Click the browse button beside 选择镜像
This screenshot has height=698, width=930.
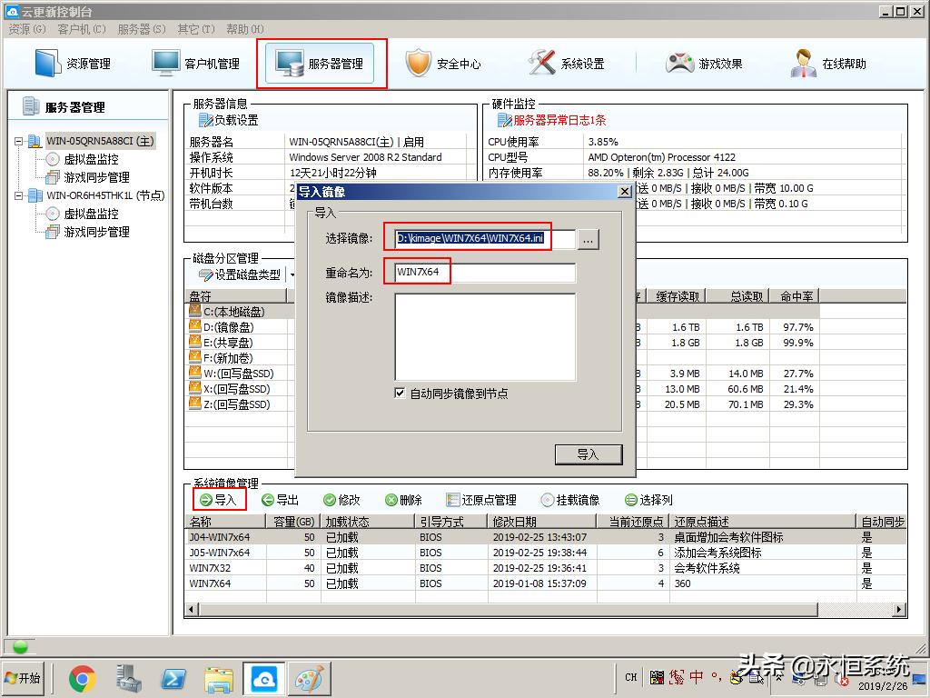[x=589, y=239]
